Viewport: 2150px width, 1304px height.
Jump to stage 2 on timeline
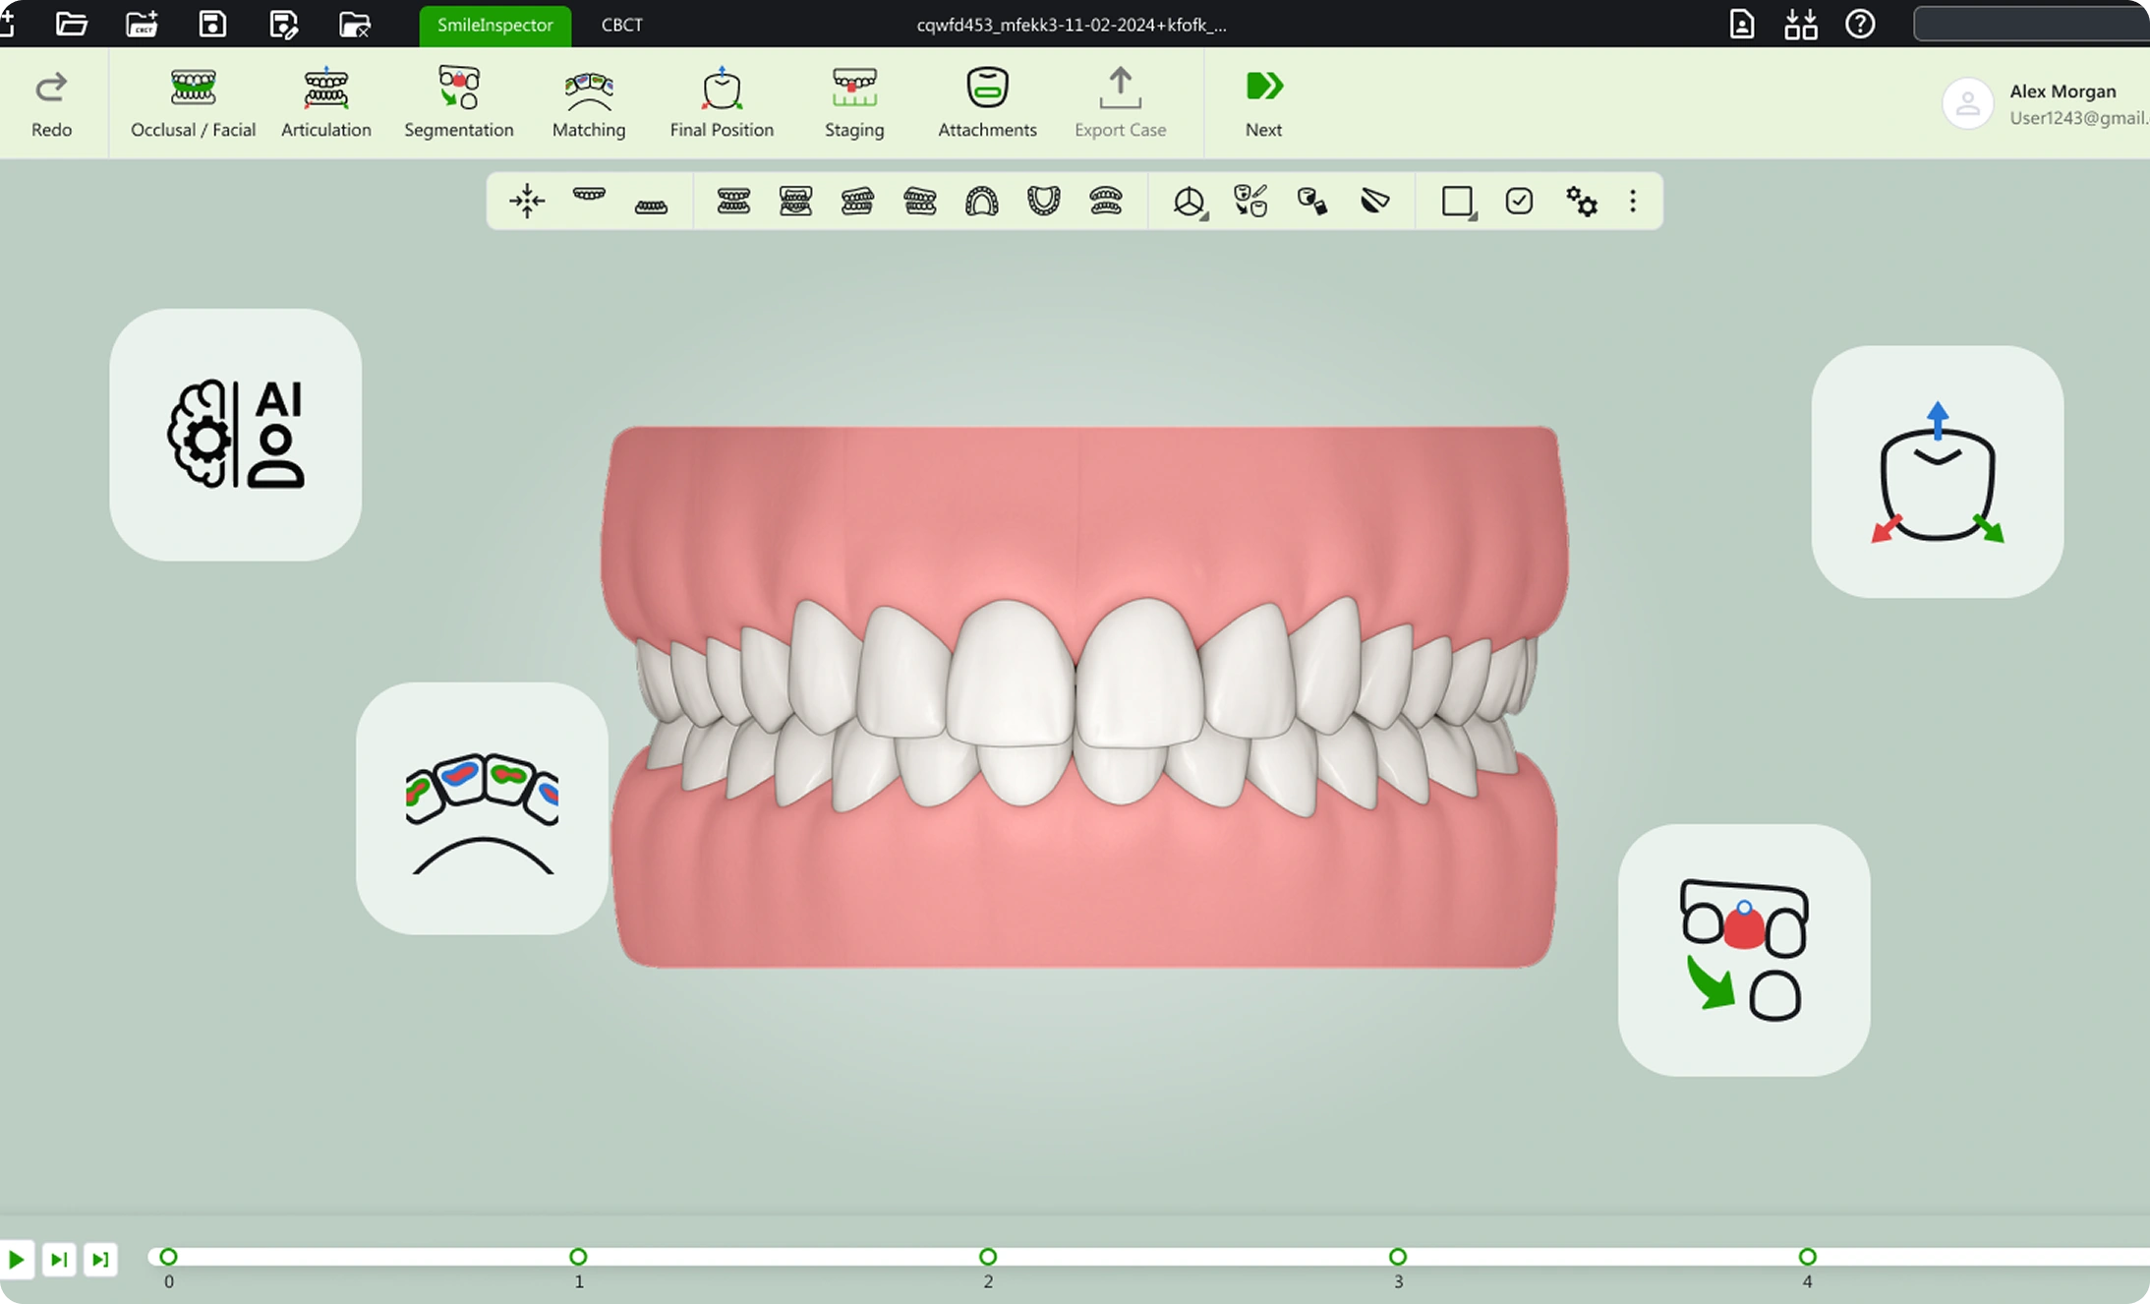pos(988,1257)
